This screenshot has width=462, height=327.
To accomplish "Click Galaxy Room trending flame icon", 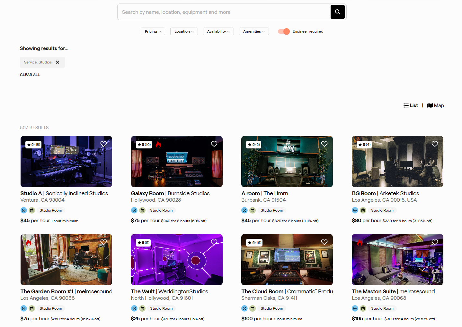I will coord(158,145).
